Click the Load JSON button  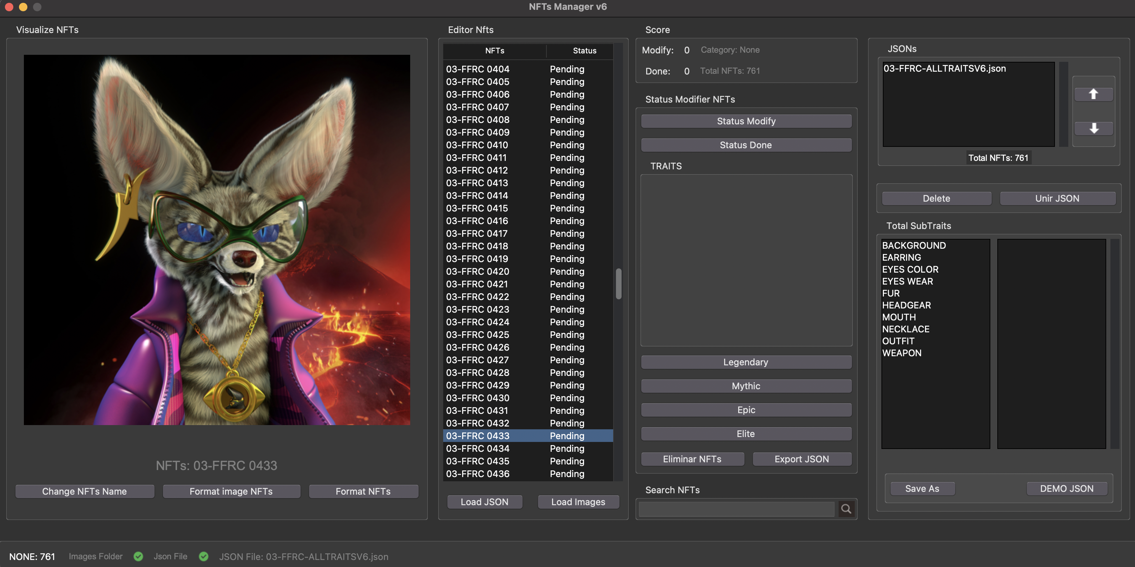point(485,502)
